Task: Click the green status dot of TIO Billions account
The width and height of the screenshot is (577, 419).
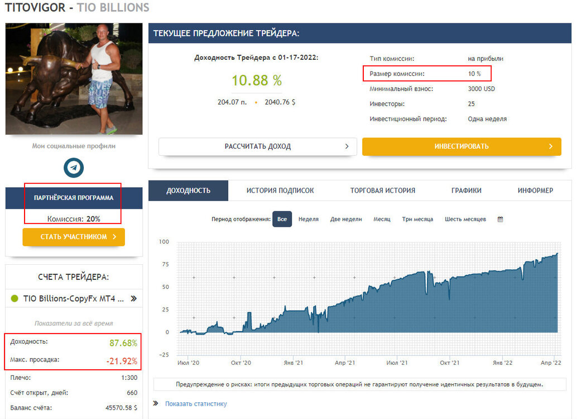Action: coord(15,298)
